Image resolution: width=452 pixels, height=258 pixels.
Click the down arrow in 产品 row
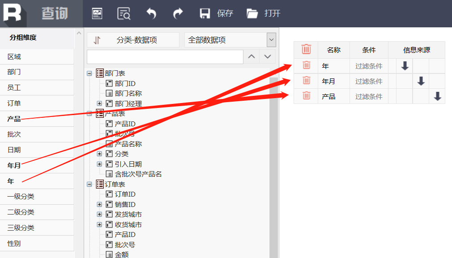(437, 96)
